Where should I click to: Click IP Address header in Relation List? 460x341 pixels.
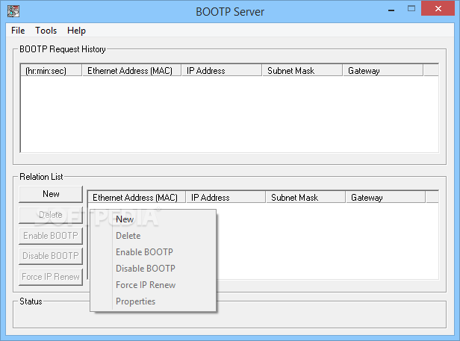(x=226, y=198)
